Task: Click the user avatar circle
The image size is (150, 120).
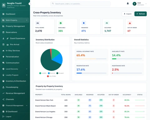Action: coord(134,4)
